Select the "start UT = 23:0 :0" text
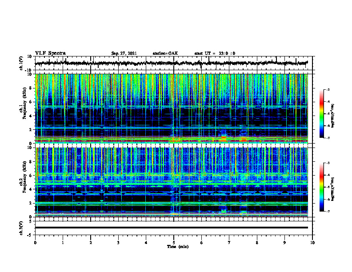This screenshot has height=272, width=352. click(x=215, y=53)
